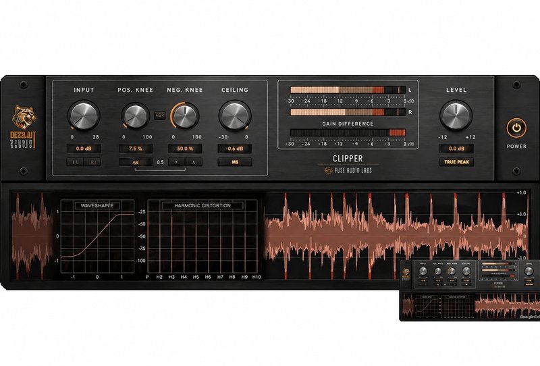Click the GAIN DIFFERENCE label
The height and width of the screenshot is (366, 540).
348,124
